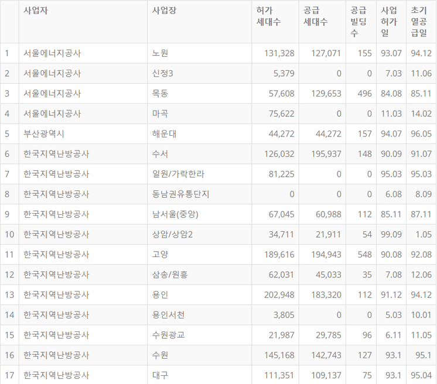
Task: Select the 수원광교 site cell
Action: point(168,335)
